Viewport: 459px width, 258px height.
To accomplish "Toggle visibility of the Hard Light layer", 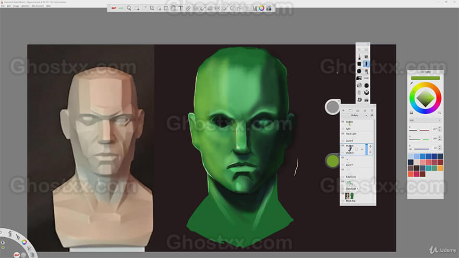I will click(343, 133).
